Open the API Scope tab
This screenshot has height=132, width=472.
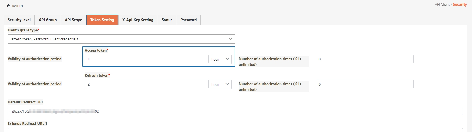(73, 20)
